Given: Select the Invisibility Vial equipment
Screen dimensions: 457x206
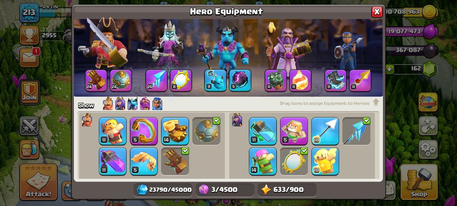Looking at the screenshot, I should (263, 131).
